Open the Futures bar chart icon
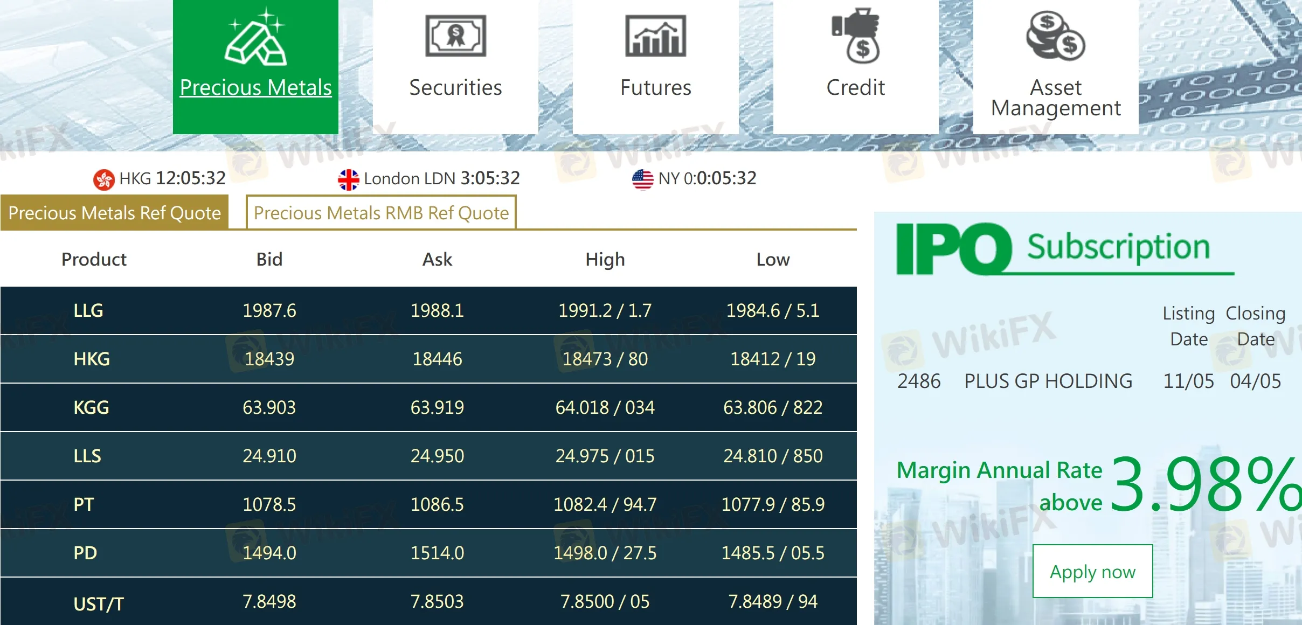The image size is (1302, 625). coord(656,36)
